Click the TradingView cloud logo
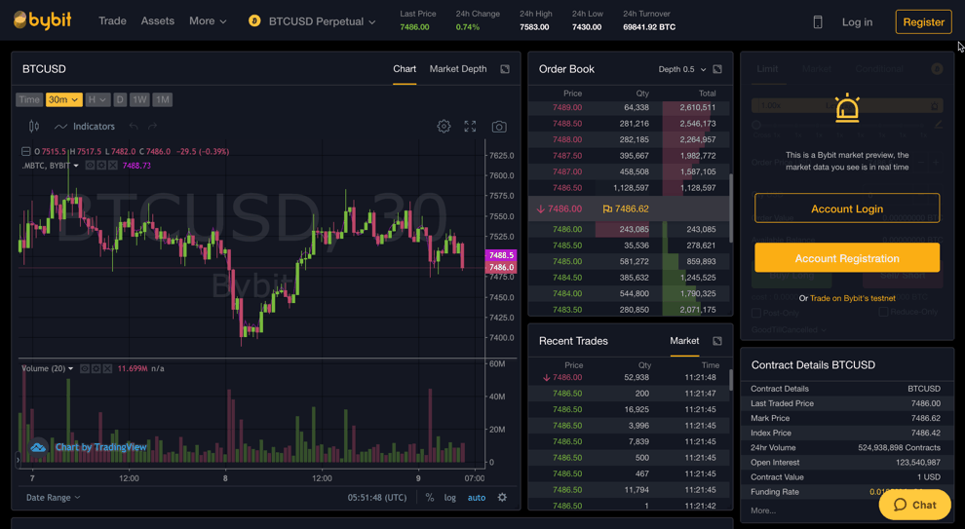 38,447
